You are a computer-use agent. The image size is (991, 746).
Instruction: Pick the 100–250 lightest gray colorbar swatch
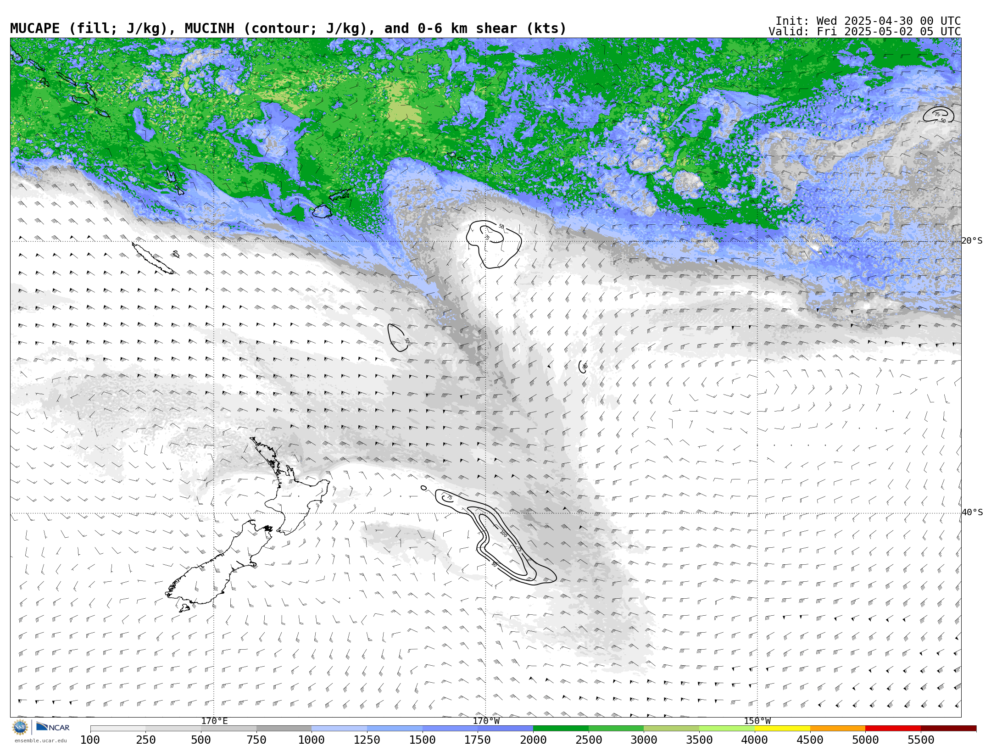(x=118, y=729)
